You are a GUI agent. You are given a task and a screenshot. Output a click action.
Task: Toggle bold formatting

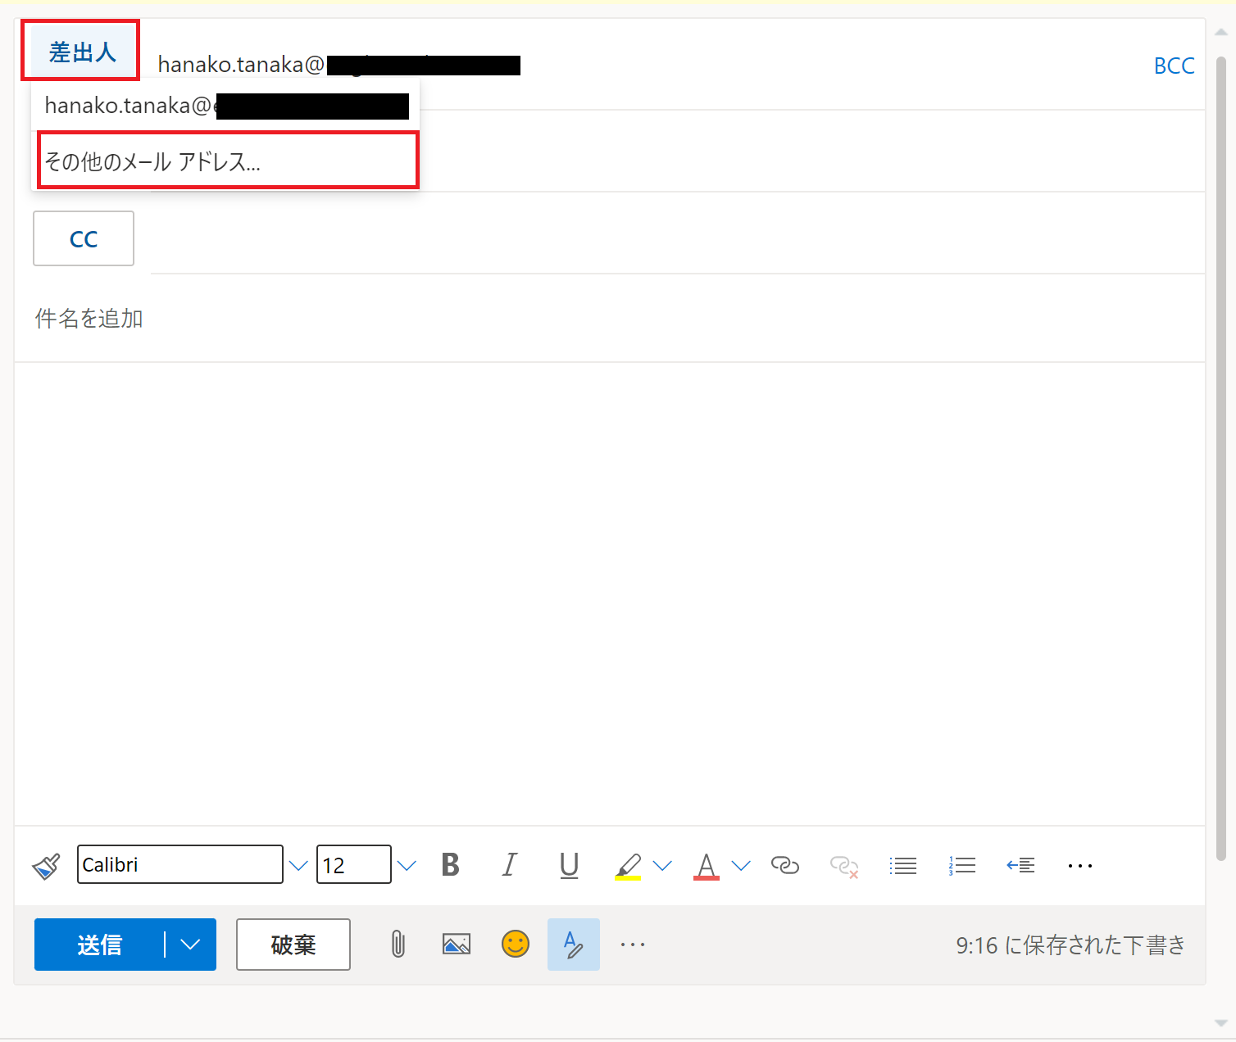pyautogui.click(x=450, y=866)
